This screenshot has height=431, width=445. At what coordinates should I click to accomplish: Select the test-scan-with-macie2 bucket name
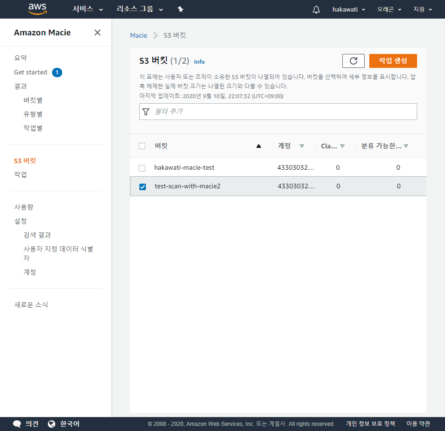pyautogui.click(x=187, y=186)
